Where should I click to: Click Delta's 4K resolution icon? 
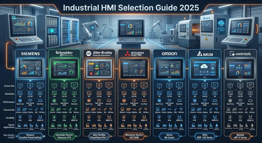(215, 93)
